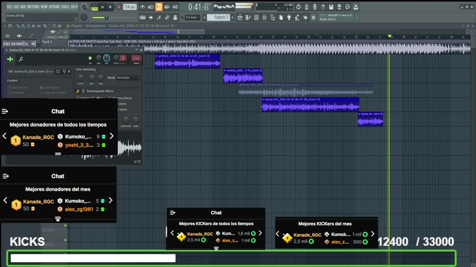The height and width of the screenshot is (267, 476).
Task: Switch to the sampler waveform tab
Action: point(10,59)
